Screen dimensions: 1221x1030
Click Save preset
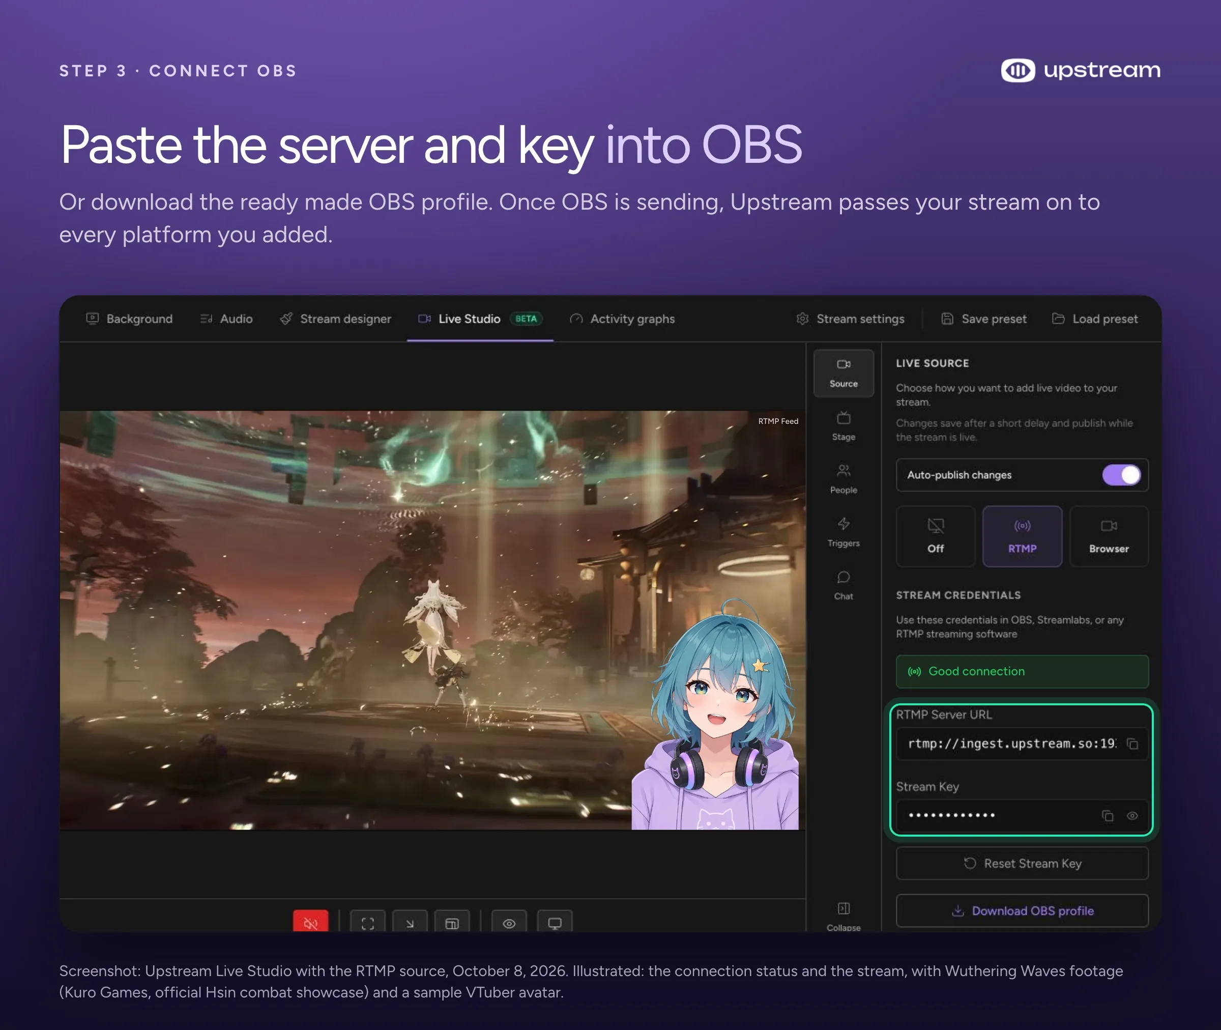pyautogui.click(x=984, y=319)
